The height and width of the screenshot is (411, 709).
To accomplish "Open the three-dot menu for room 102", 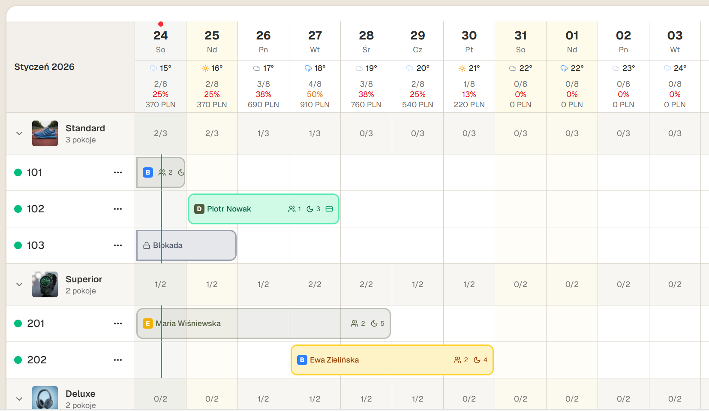I will (118, 209).
